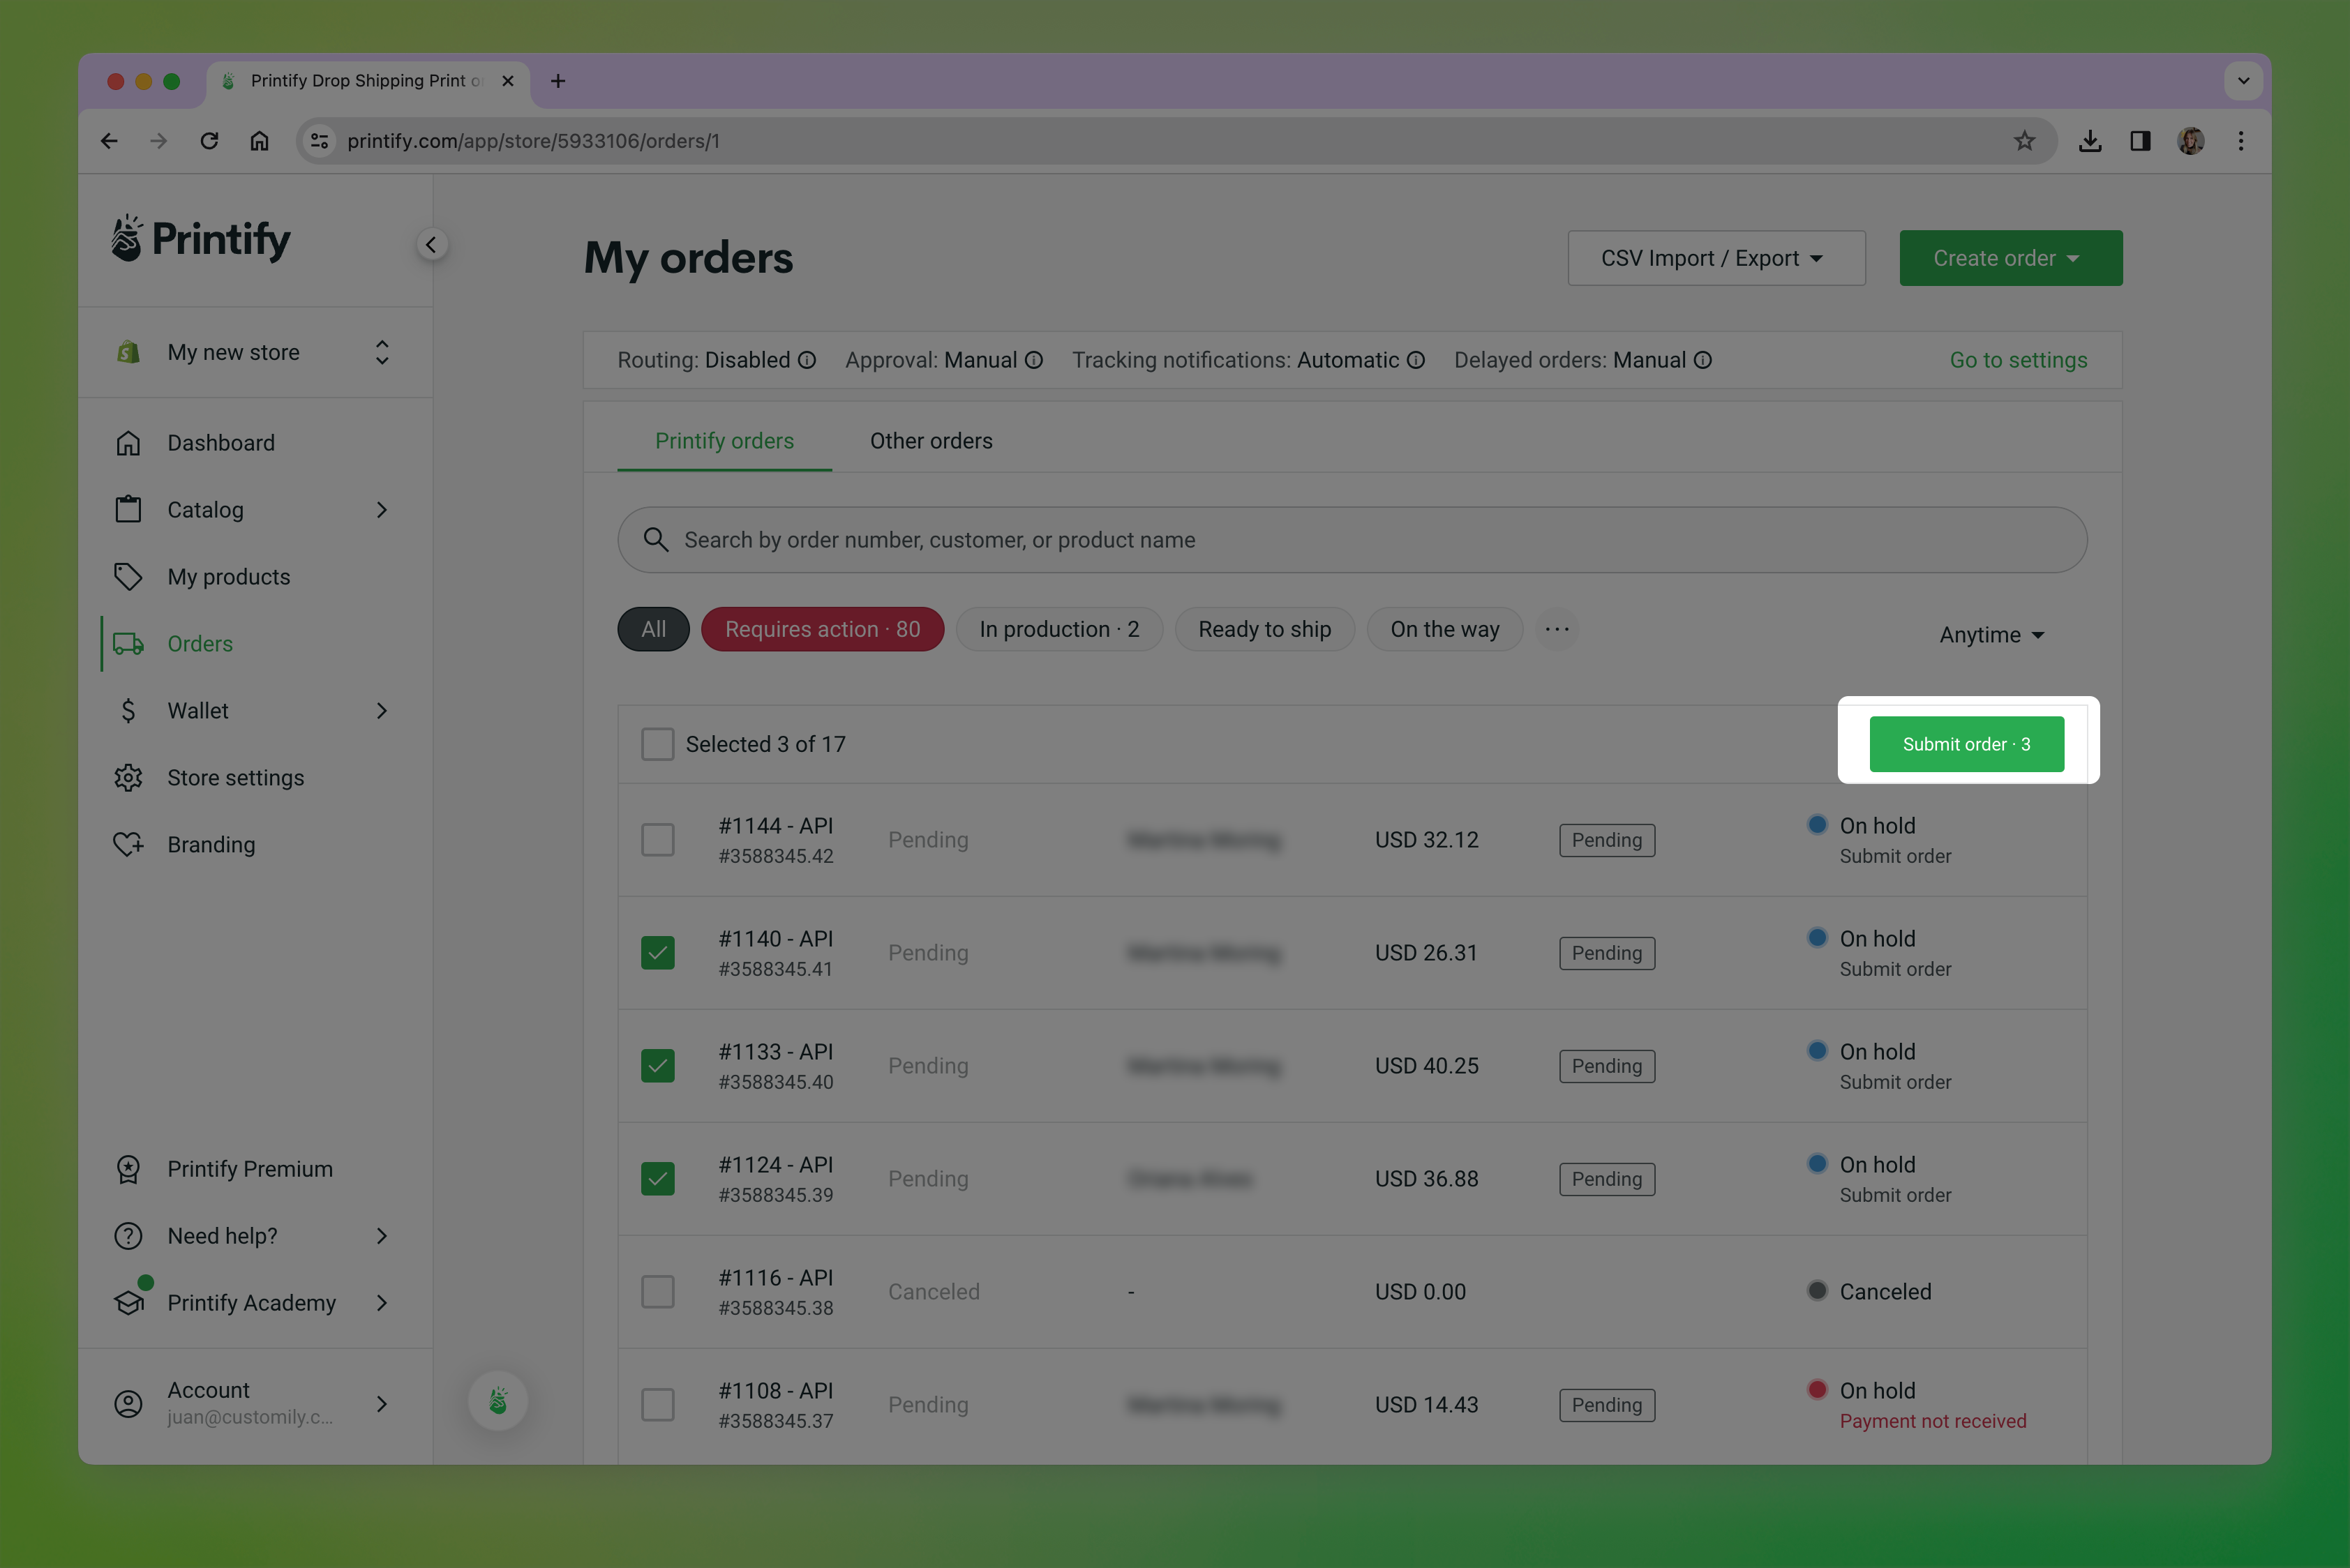This screenshot has width=2350, height=1568.
Task: Close the Printify browser tab
Action: click(508, 81)
